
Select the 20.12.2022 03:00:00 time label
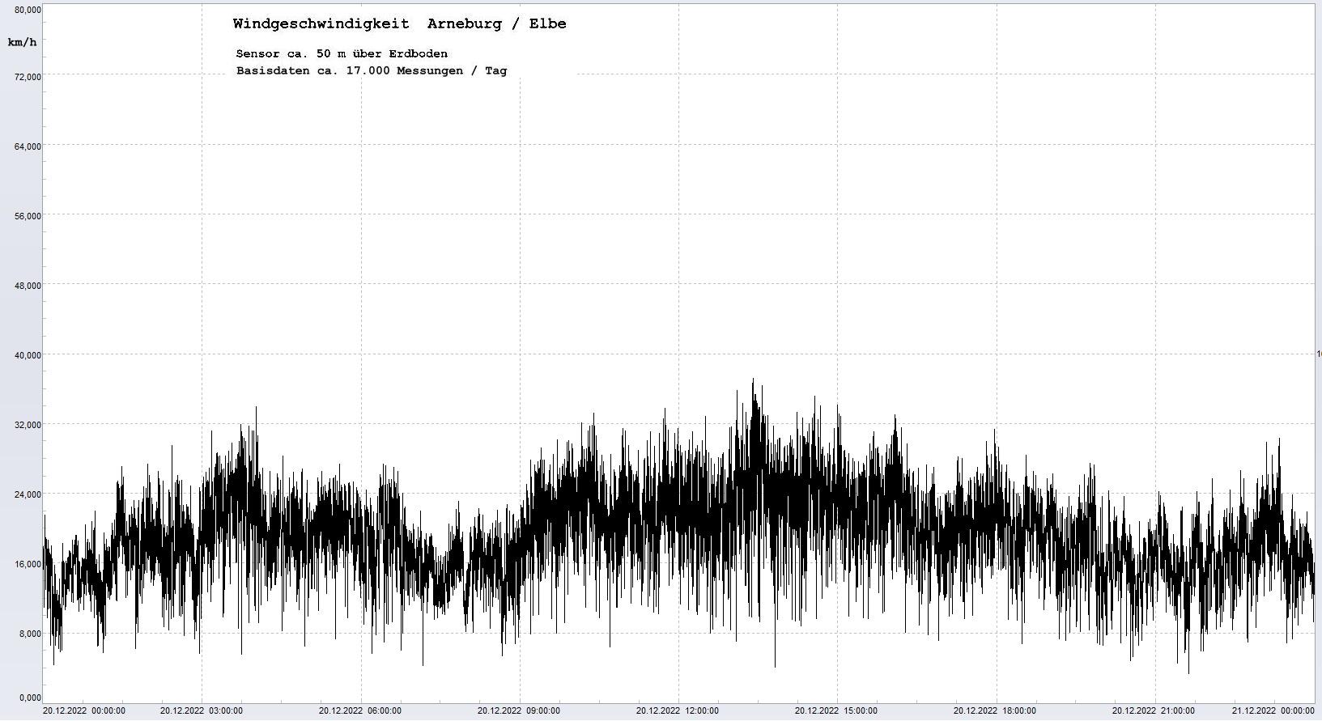point(201,711)
